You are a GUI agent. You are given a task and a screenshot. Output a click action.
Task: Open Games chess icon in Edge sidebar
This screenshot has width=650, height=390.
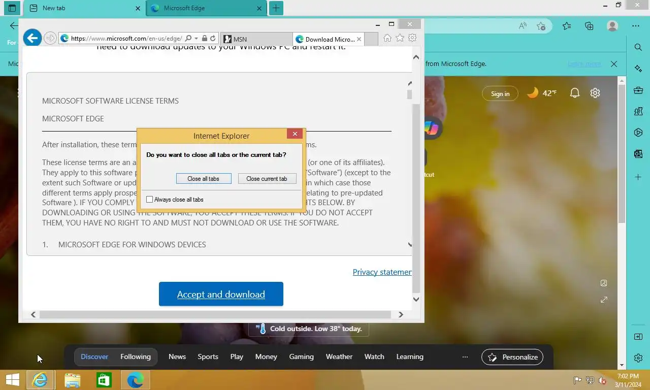pyautogui.click(x=638, y=112)
